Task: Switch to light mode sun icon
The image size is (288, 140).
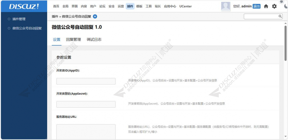Action: pos(281,2)
